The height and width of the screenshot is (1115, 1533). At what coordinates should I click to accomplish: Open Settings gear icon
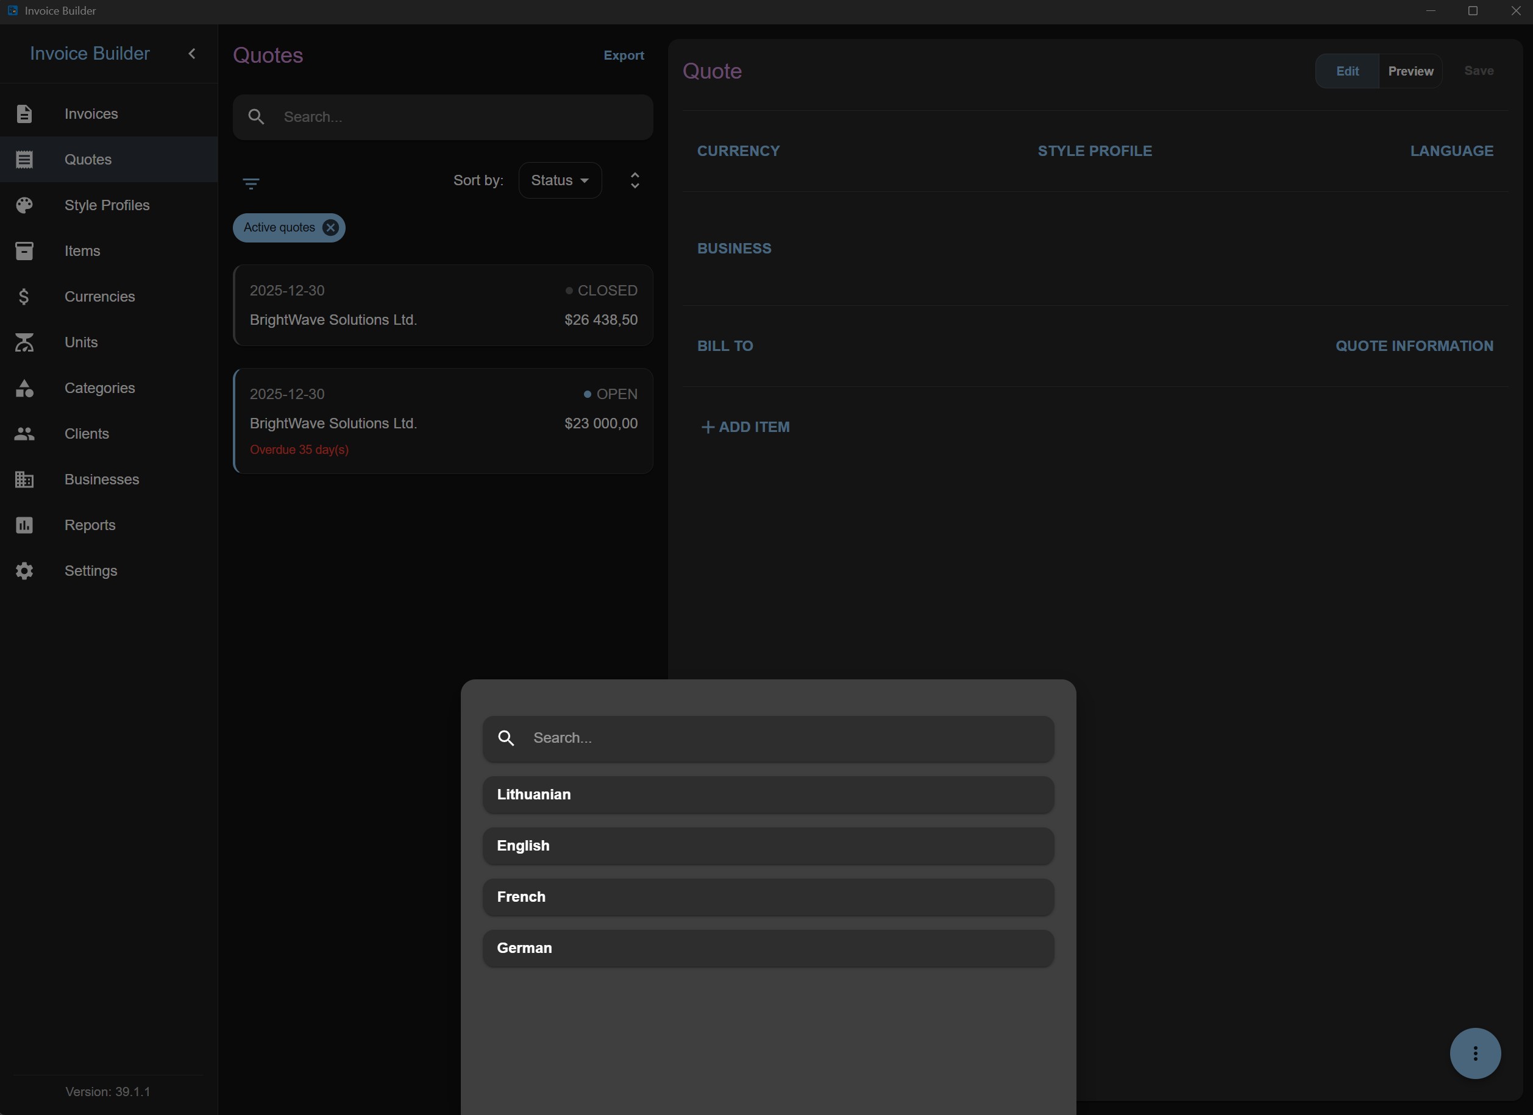pyautogui.click(x=24, y=571)
